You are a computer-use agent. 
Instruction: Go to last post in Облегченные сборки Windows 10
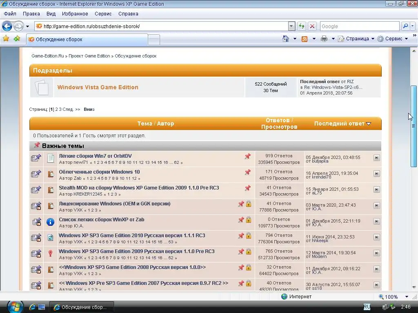point(376,174)
